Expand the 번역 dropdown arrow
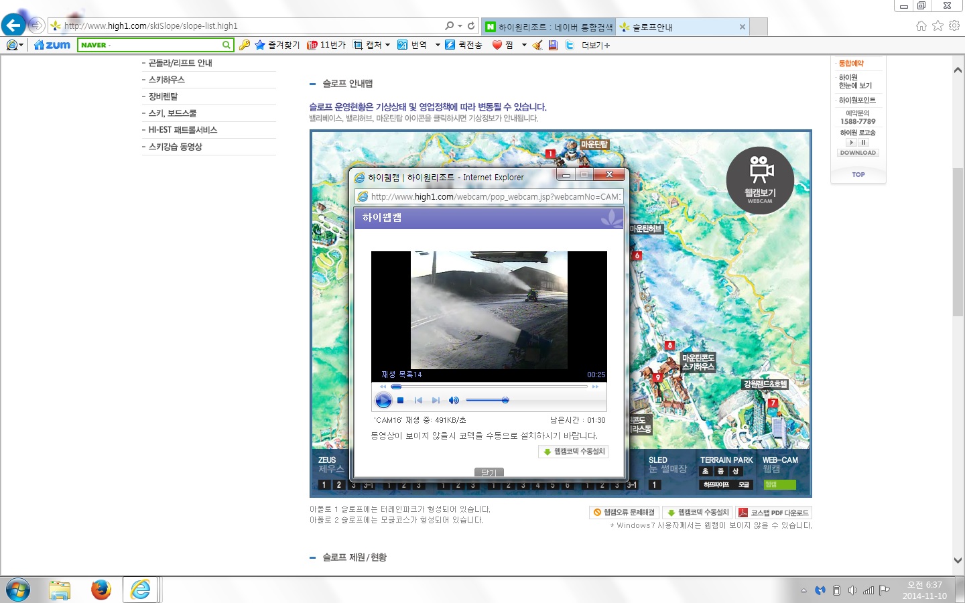 coord(438,45)
